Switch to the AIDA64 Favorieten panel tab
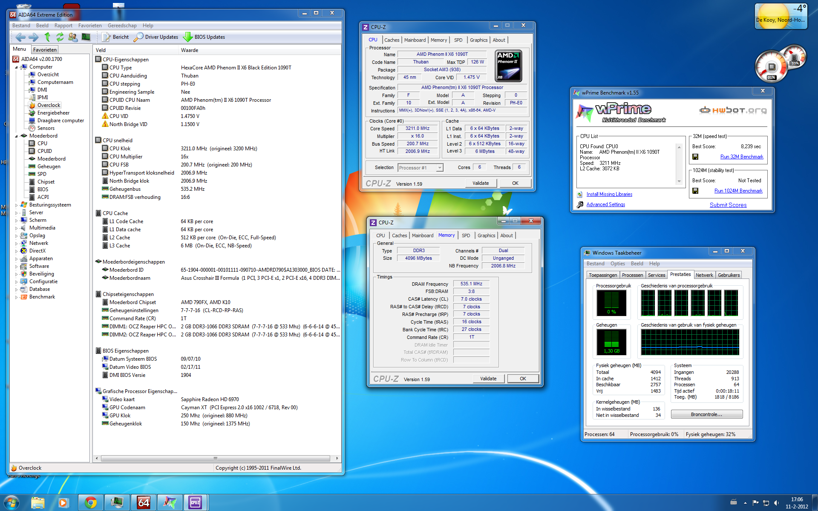818x511 pixels. [x=45, y=50]
